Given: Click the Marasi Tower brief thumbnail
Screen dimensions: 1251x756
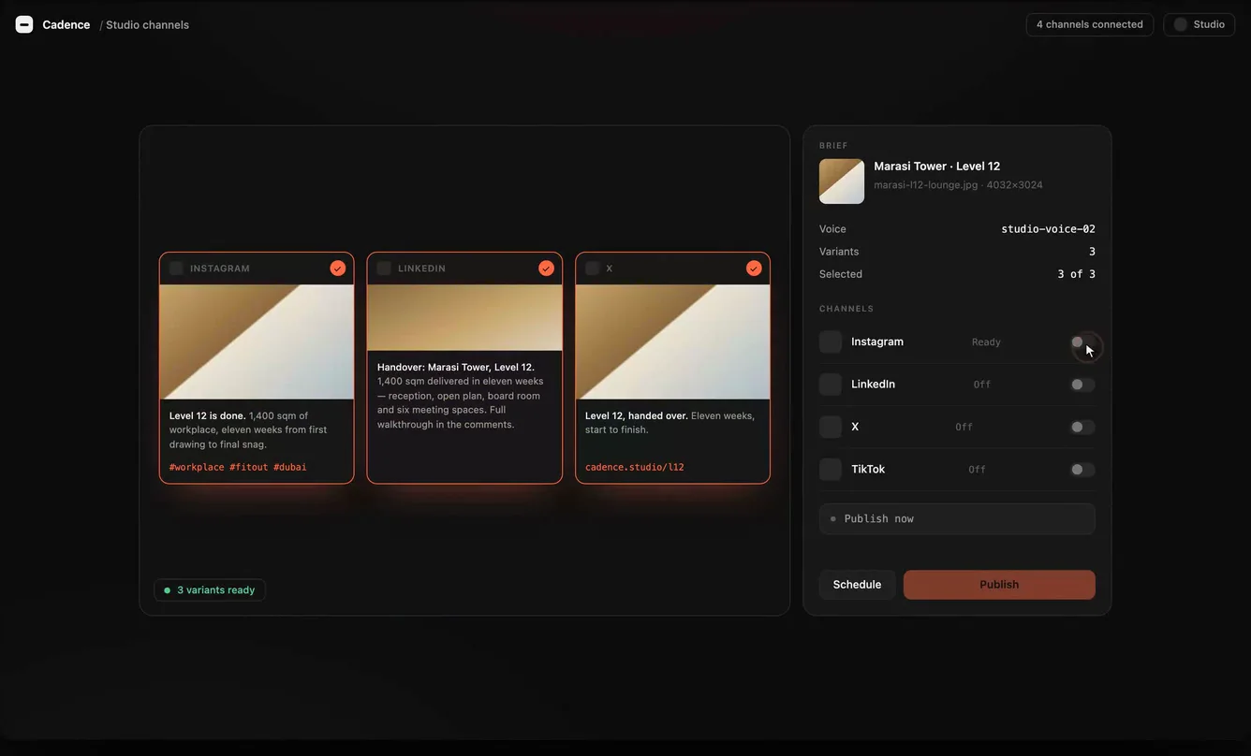Looking at the screenshot, I should pos(842,182).
